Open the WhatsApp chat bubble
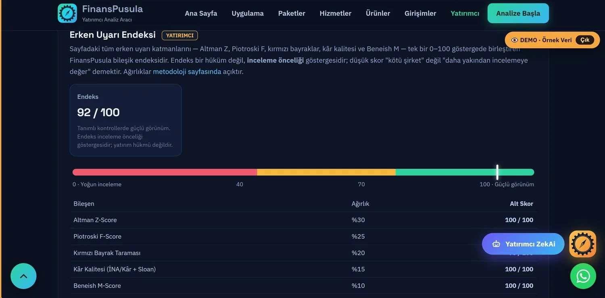This screenshot has width=605, height=298. [583, 276]
